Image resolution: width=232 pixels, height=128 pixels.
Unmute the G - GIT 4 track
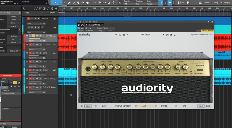tap(30, 44)
